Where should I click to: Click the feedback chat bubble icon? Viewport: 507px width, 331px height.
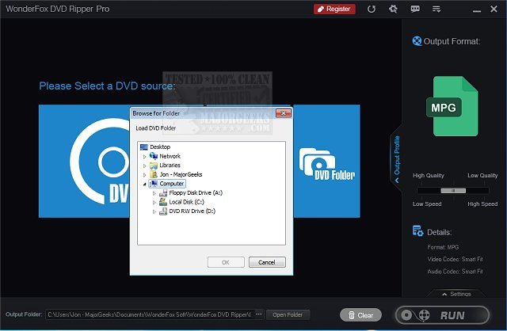tap(415, 9)
